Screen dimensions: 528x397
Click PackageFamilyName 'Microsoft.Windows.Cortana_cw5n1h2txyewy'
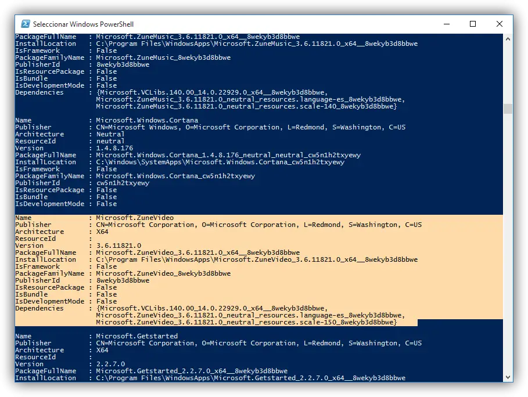(x=175, y=176)
